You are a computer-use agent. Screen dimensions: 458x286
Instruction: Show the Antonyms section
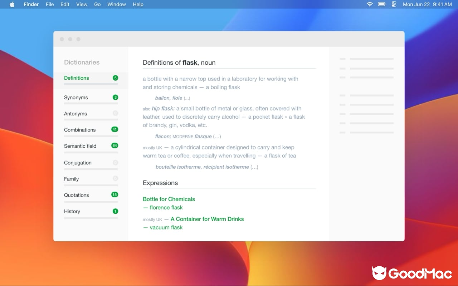(75, 114)
